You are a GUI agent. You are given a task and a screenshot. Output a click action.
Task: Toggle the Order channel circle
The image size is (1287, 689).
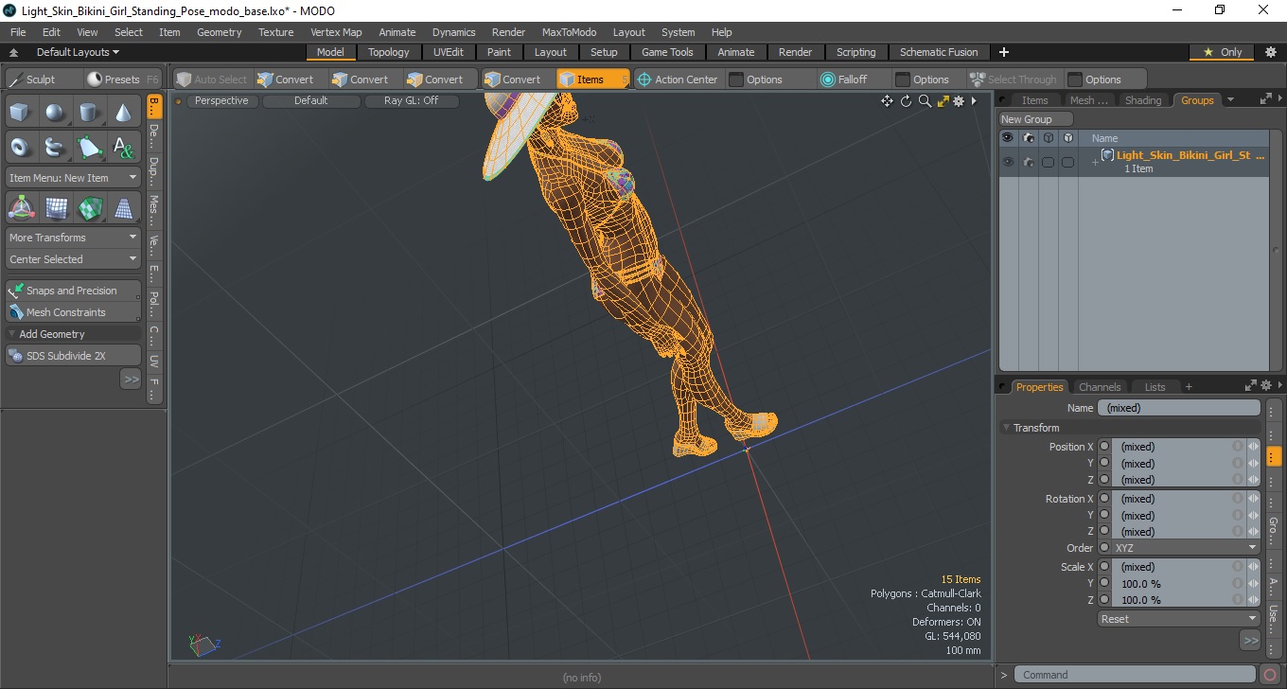click(x=1104, y=548)
